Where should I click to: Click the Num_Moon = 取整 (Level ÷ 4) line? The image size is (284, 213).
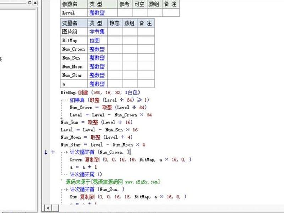tap(97, 137)
